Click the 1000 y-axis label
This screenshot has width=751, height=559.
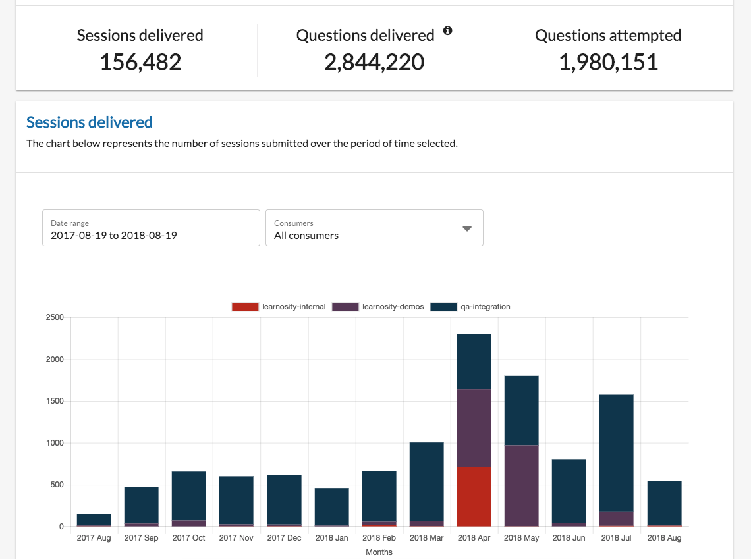(x=55, y=443)
